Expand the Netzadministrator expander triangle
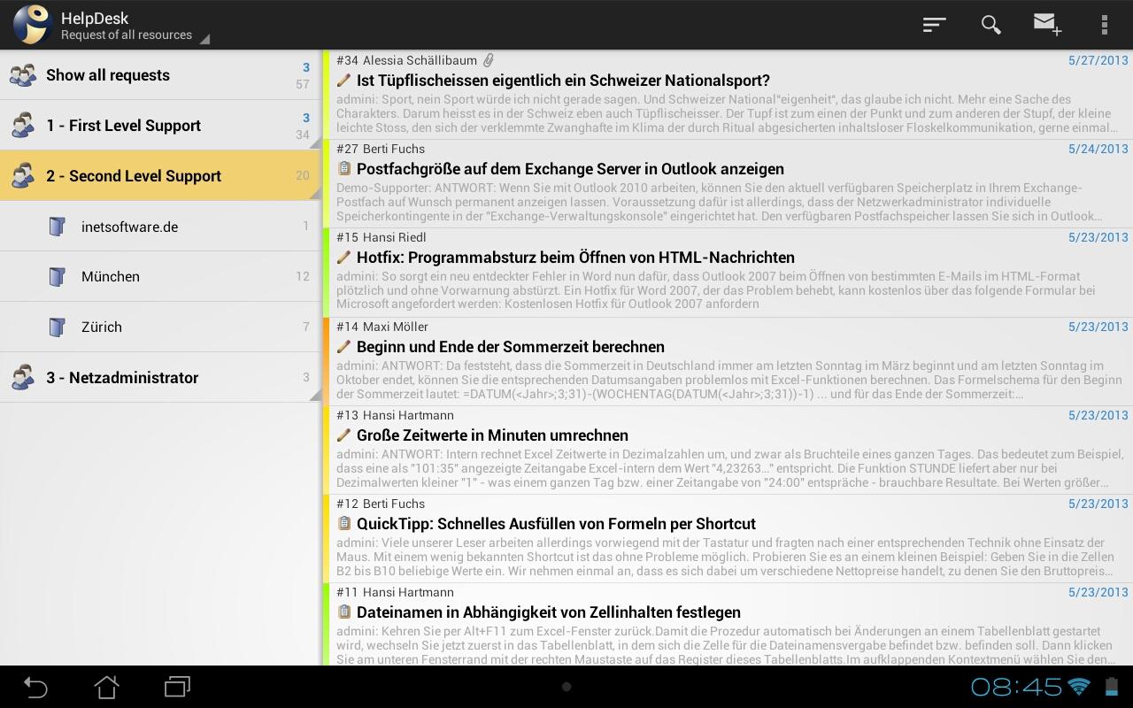 click(x=314, y=395)
